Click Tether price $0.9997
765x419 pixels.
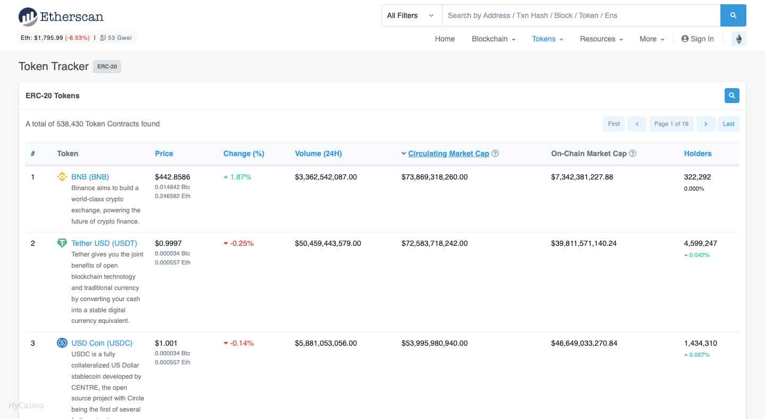point(168,243)
